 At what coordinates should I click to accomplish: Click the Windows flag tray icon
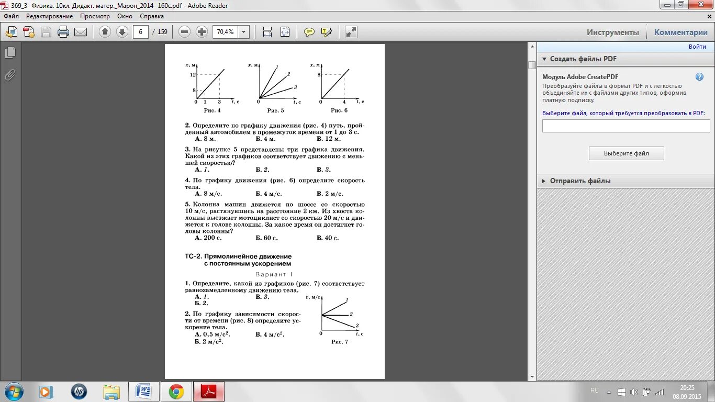[x=621, y=392]
